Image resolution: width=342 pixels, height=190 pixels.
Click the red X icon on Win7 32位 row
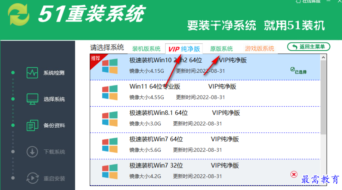(294, 174)
